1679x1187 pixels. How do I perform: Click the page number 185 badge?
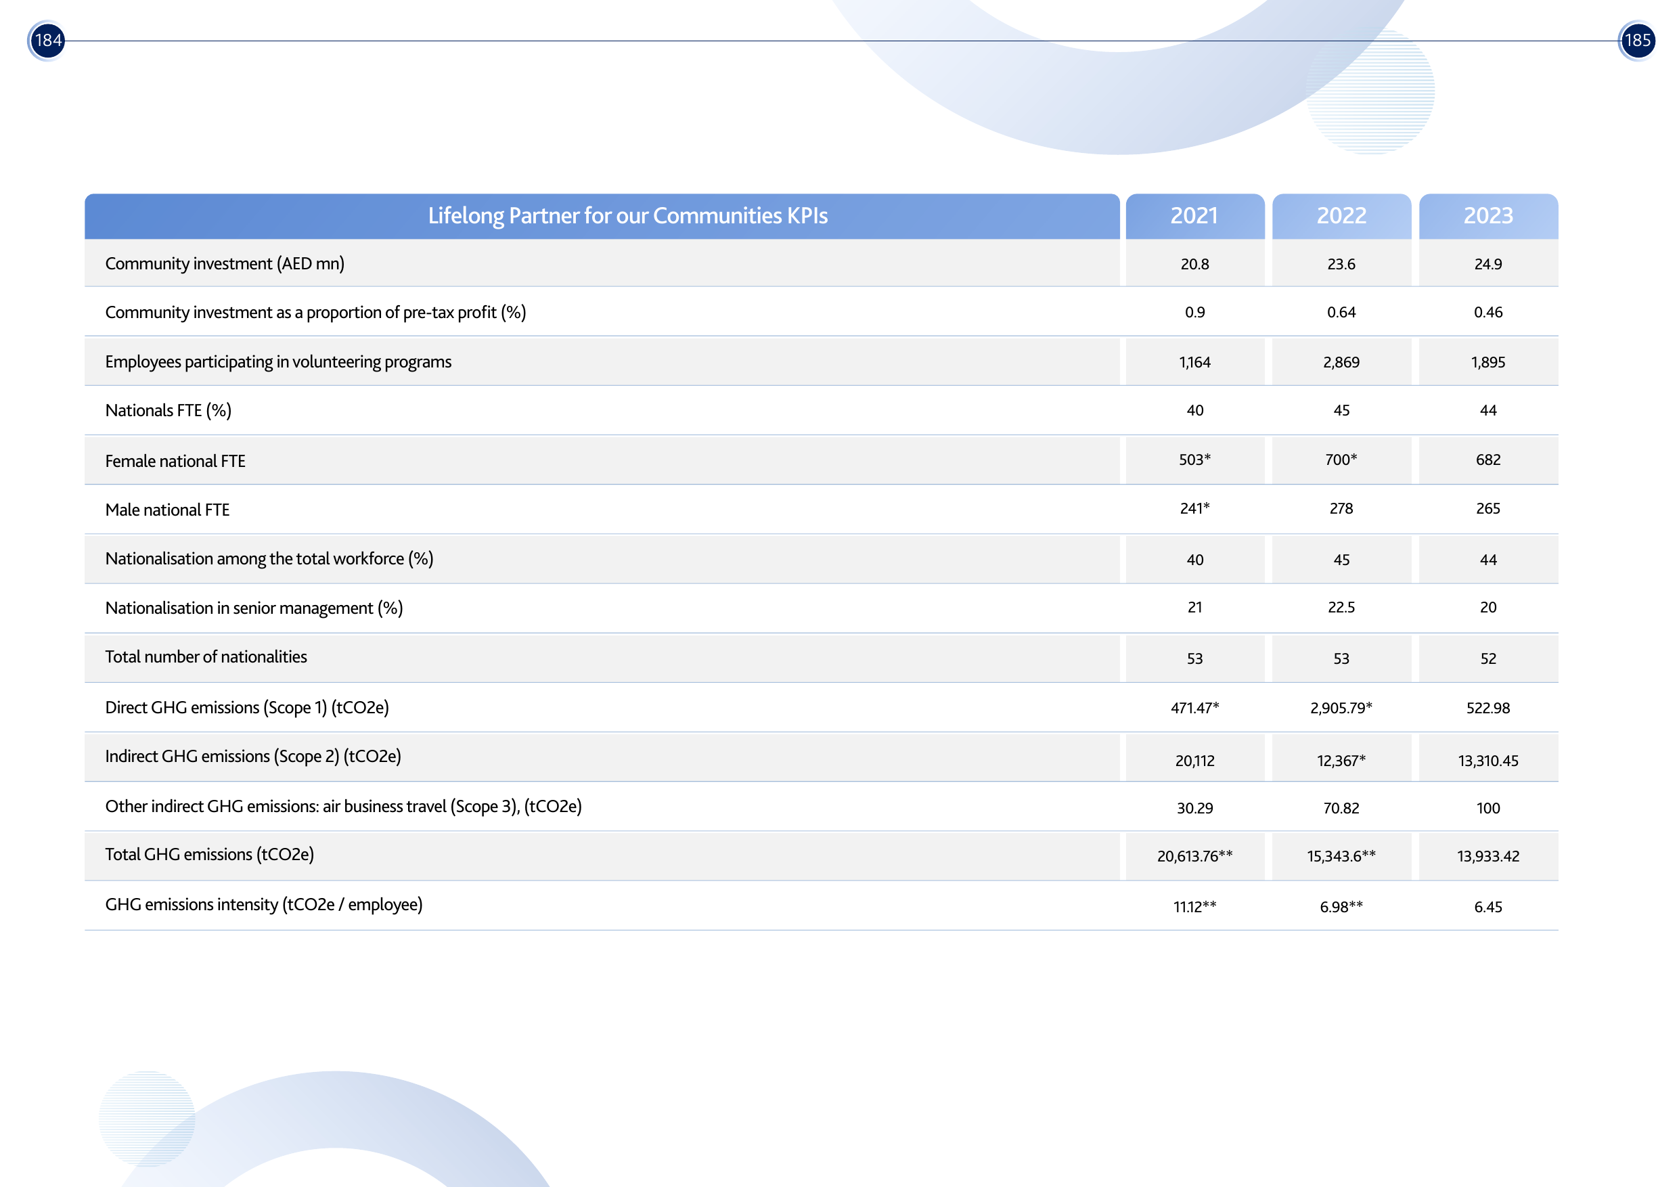pos(1637,40)
